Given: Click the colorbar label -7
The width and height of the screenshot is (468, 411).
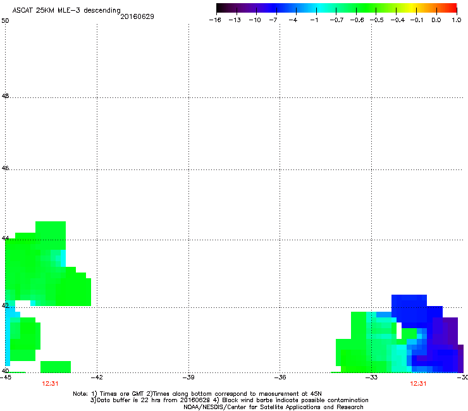Looking at the screenshot, I should (273, 20).
